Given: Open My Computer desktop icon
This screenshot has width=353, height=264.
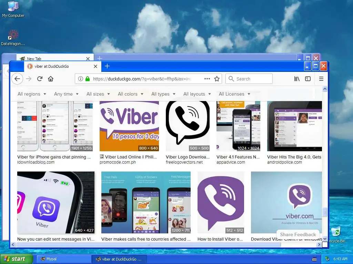Looking at the screenshot, I should [13, 9].
